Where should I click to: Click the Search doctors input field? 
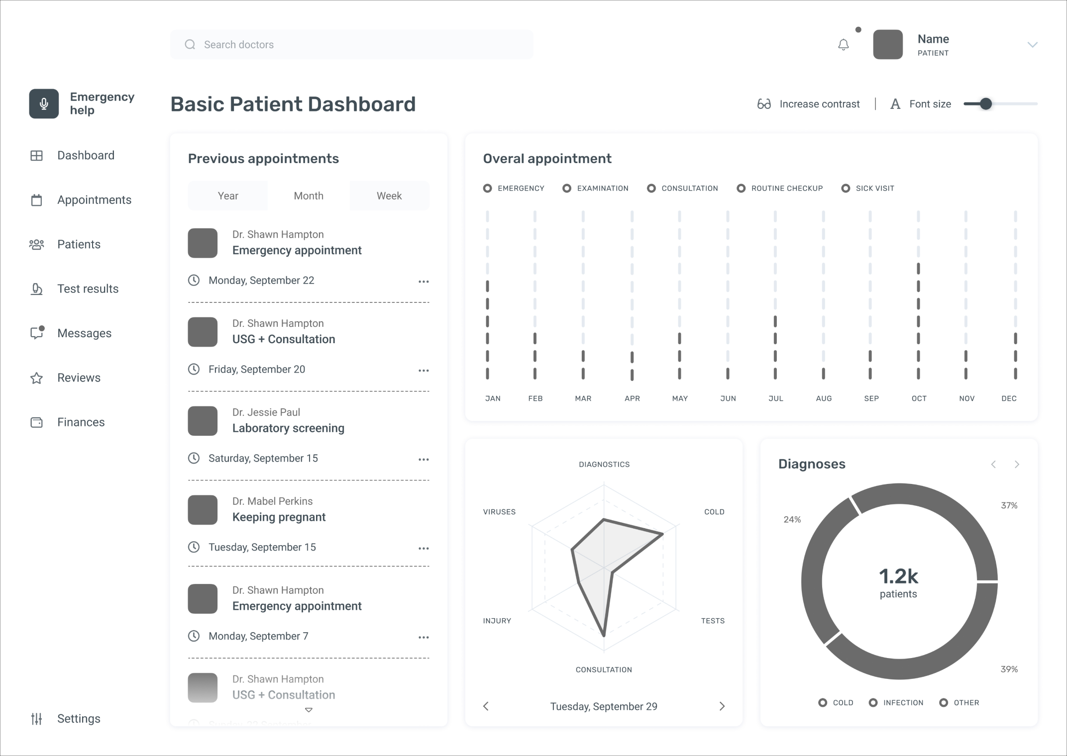tap(351, 45)
